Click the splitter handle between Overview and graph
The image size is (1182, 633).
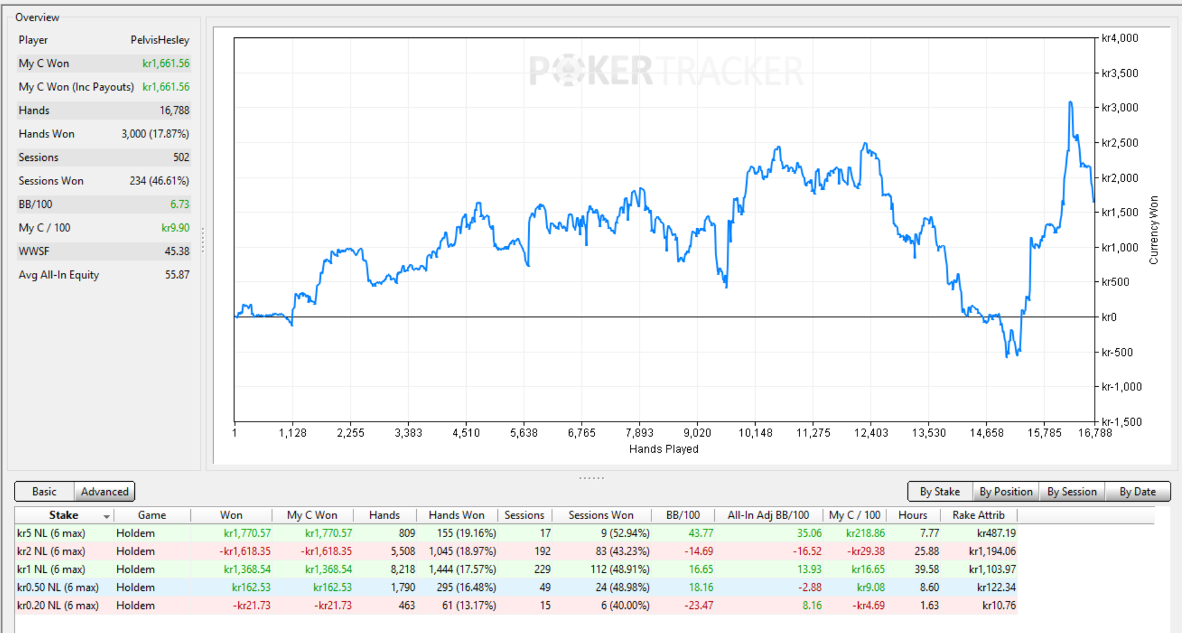click(203, 240)
